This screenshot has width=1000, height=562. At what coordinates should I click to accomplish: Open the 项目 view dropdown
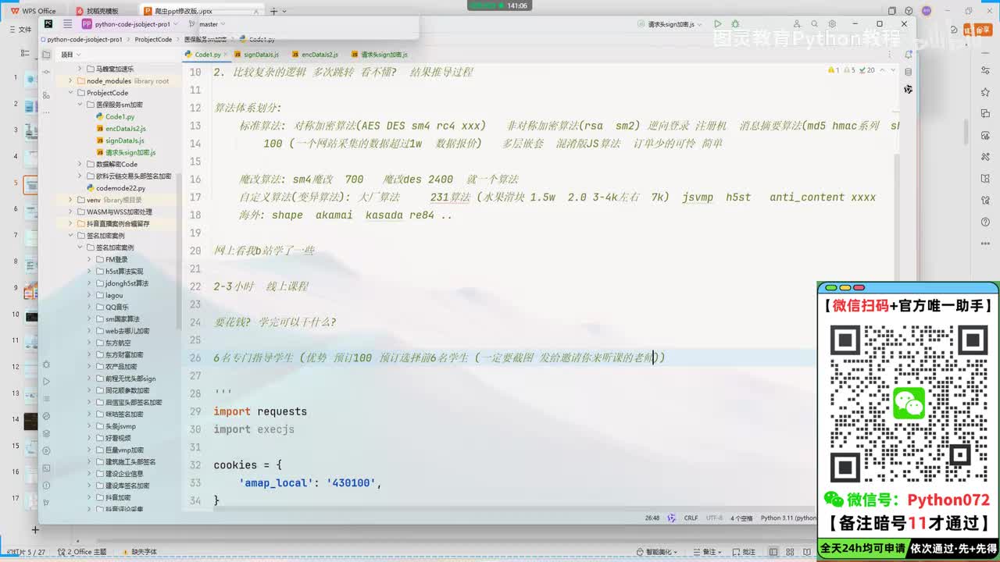pyautogui.click(x=70, y=55)
